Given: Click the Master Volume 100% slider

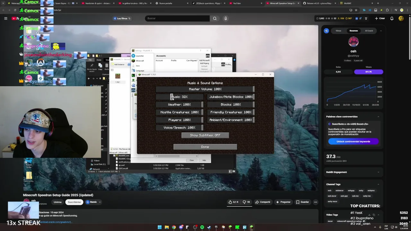Looking at the screenshot, I should tap(205, 89).
